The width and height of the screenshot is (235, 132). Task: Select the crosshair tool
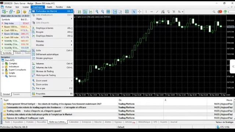[x=140, y=12]
